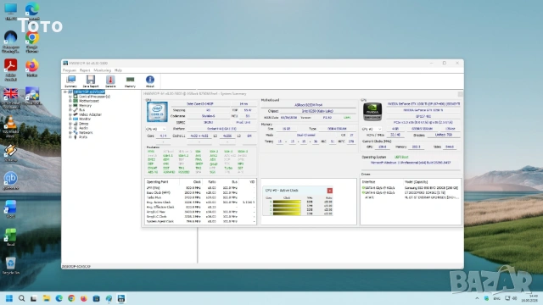The height and width of the screenshot is (305, 543).
Task: Open the Recycle Bin
Action: [x=10, y=266]
